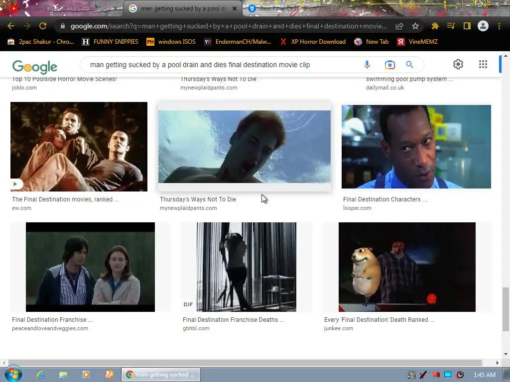Open the Google apps grid
Screen dimensions: 510x382
click(x=483, y=64)
